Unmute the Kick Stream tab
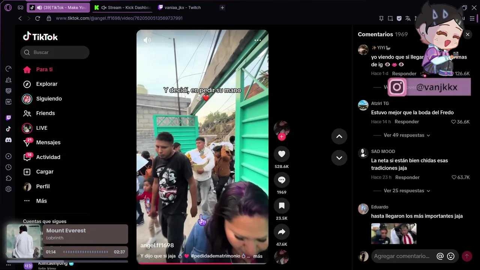Image resolution: width=480 pixels, height=270 pixels. pos(104,7)
